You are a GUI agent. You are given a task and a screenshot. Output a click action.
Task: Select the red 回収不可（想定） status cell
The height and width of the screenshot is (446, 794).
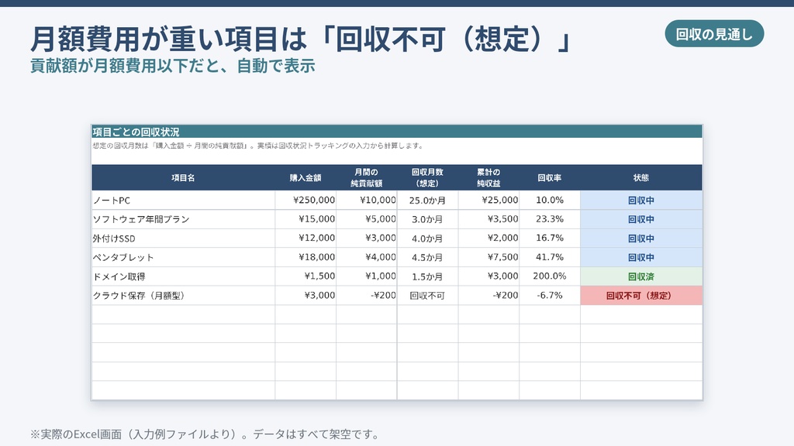(x=641, y=295)
